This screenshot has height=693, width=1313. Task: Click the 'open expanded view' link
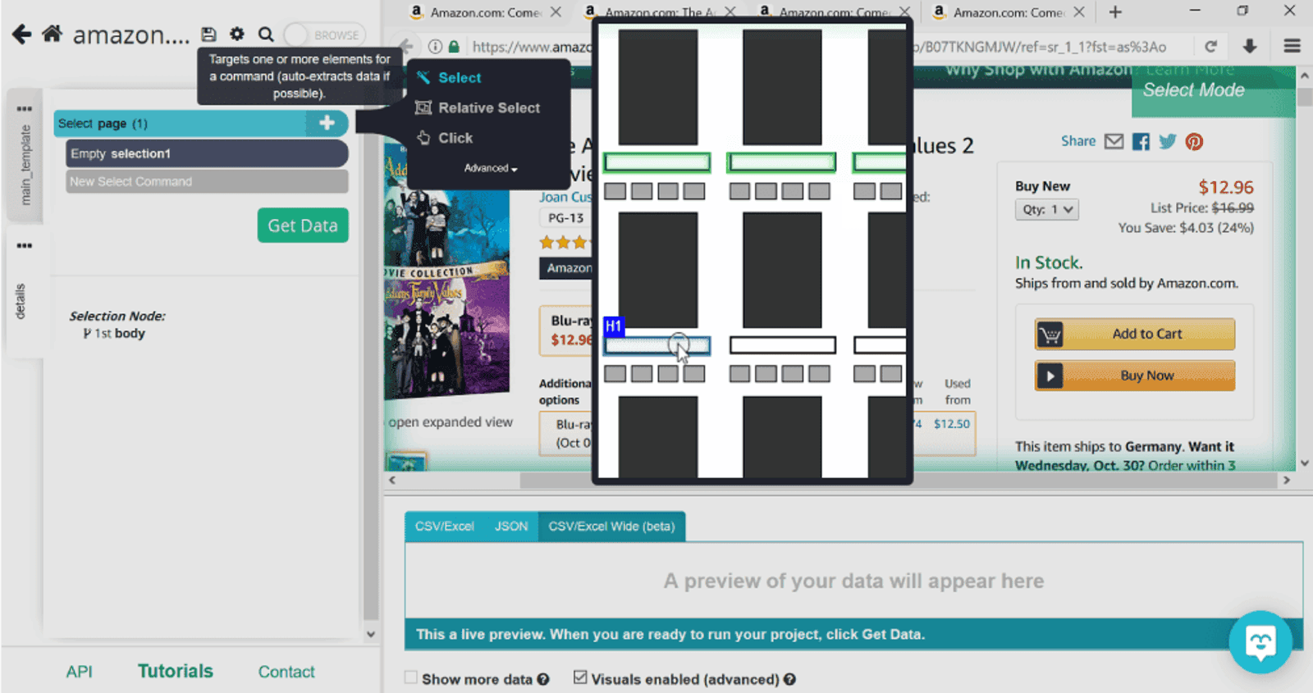click(451, 422)
